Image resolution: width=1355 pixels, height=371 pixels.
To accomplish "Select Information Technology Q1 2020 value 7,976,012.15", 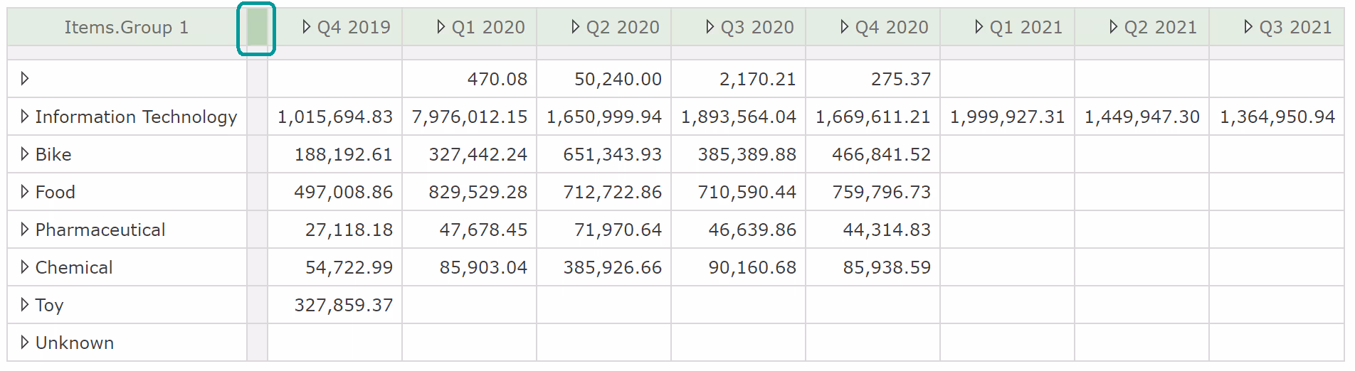I will 470,117.
